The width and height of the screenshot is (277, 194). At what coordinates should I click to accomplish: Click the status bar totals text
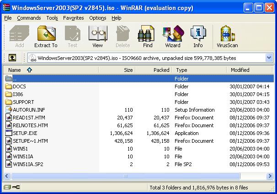(199, 188)
